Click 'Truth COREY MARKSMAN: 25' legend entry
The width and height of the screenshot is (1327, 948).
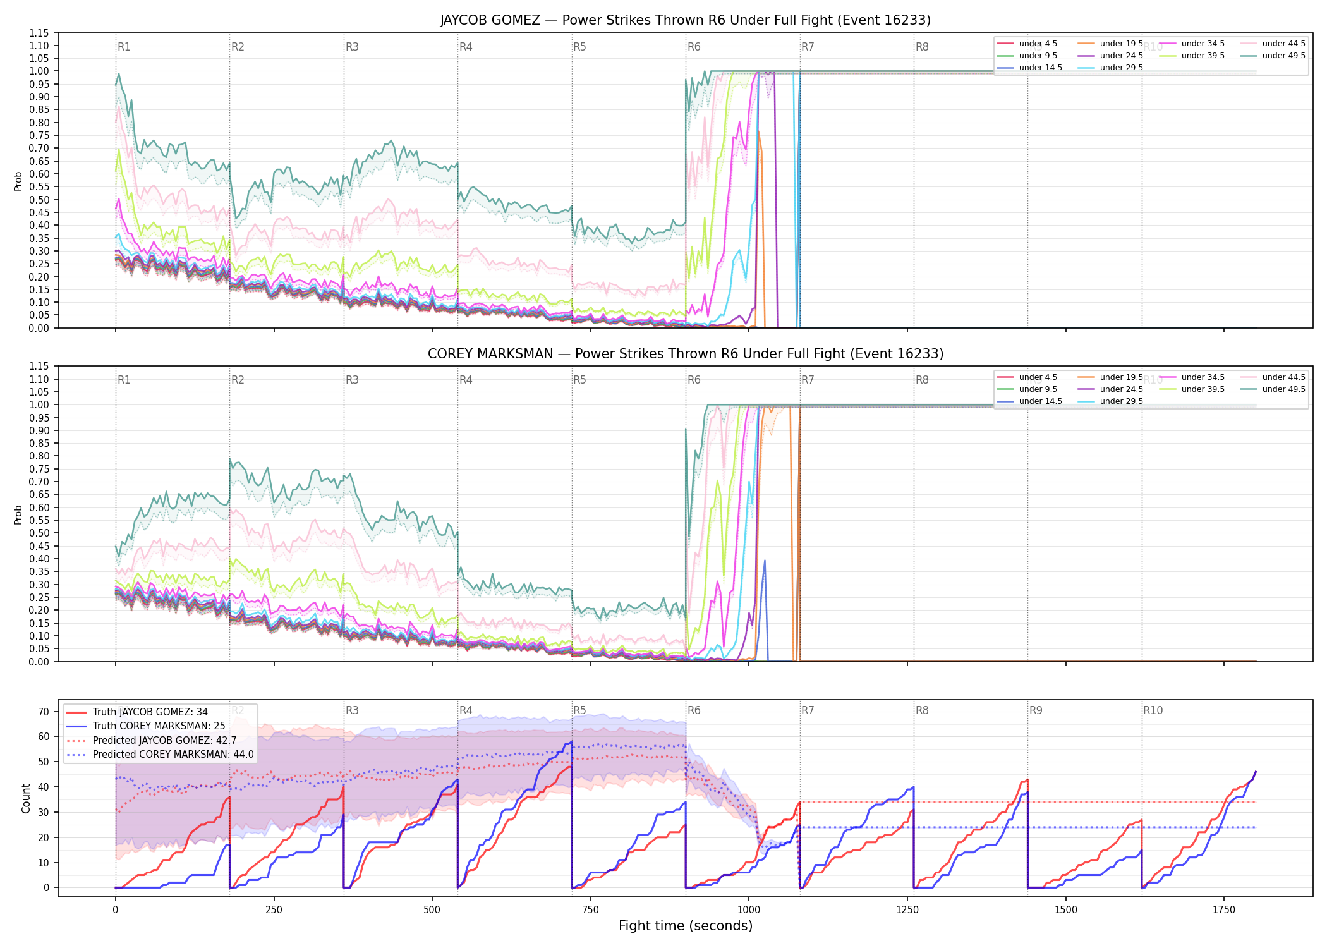[146, 726]
